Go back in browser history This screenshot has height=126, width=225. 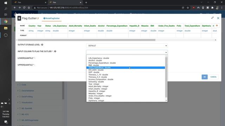pyautogui.click(x=15, y=8)
